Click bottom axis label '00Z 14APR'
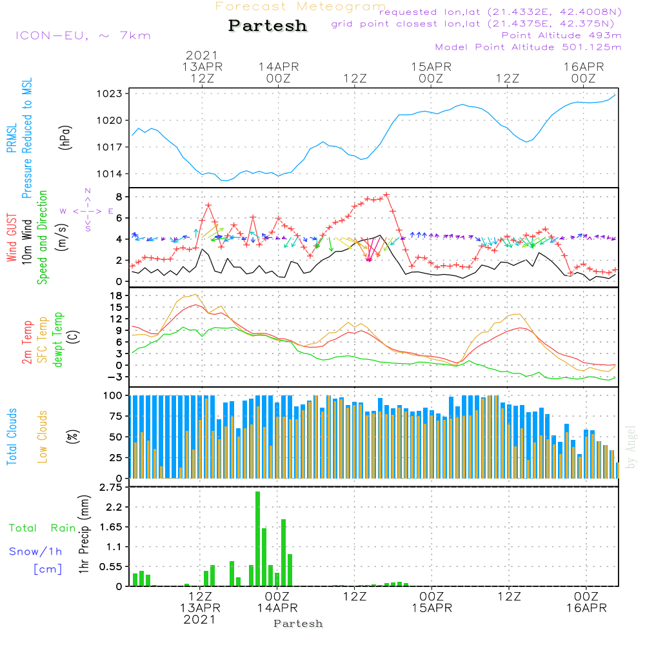 pos(277,602)
